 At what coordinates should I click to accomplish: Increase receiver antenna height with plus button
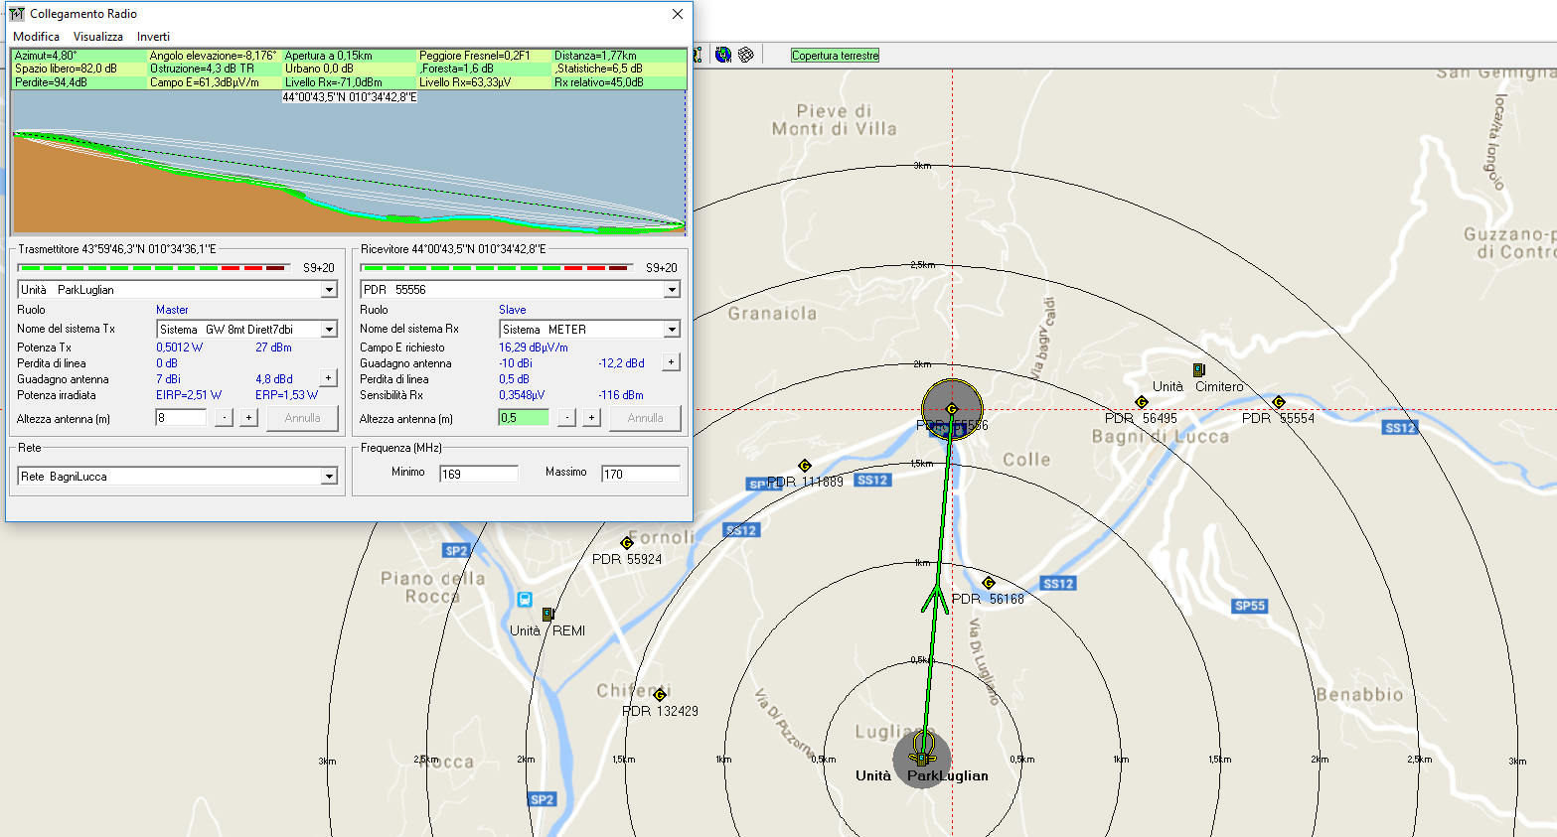[591, 418]
